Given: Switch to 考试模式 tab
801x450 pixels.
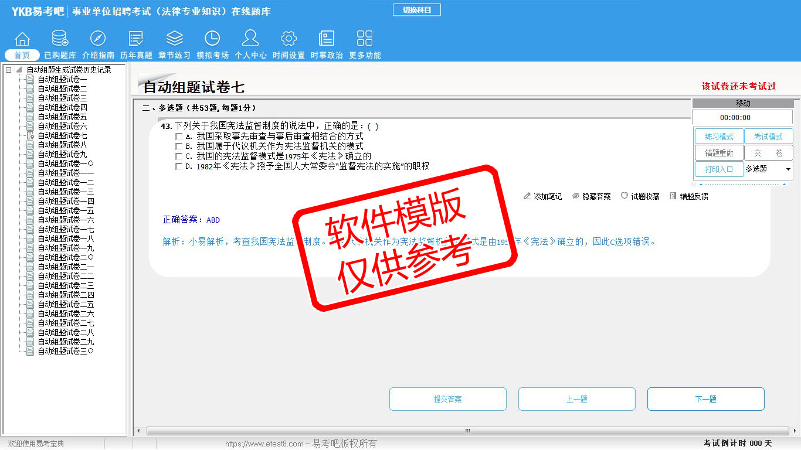Looking at the screenshot, I should pyautogui.click(x=768, y=137).
